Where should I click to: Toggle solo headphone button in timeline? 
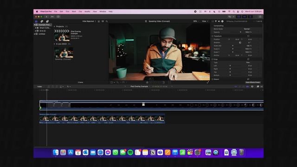(x=244, y=87)
